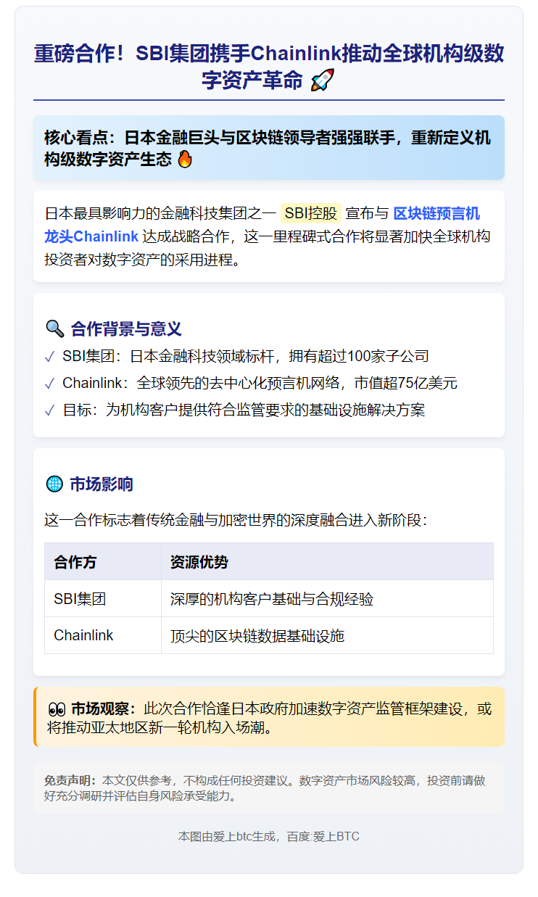Select the Chainlink table cell

(x=103, y=635)
